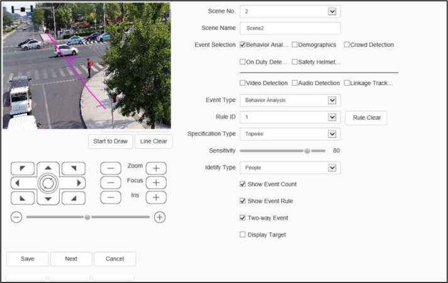Click the Focus minus button
This screenshot has width=448, height=283.
[111, 182]
